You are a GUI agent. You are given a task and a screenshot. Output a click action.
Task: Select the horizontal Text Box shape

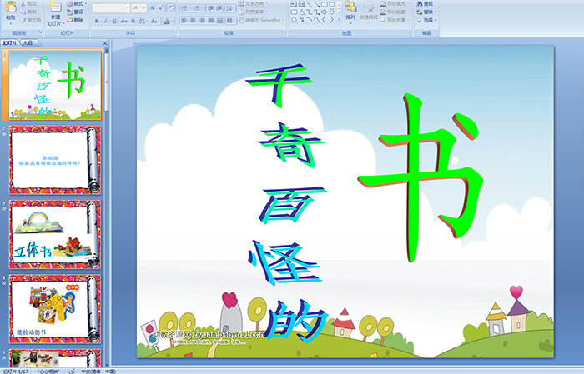pos(294,4)
